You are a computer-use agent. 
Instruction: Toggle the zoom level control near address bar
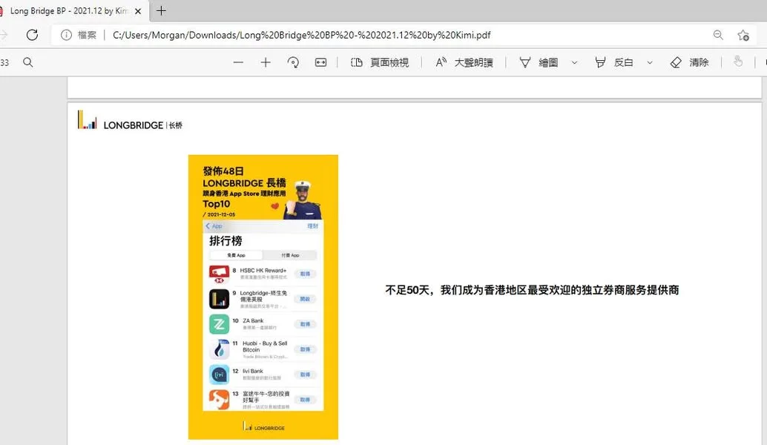[717, 35]
